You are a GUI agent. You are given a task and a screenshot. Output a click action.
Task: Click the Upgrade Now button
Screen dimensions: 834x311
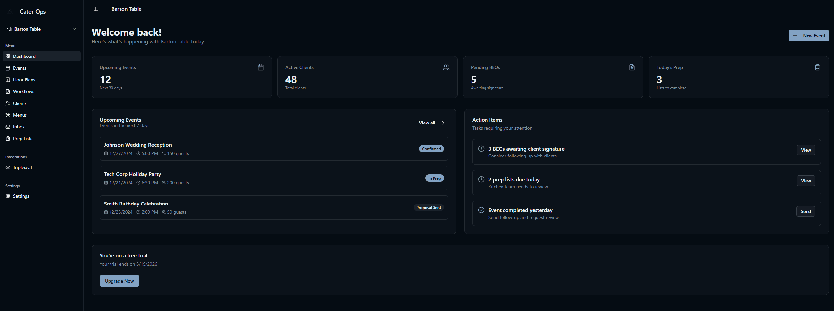119,281
